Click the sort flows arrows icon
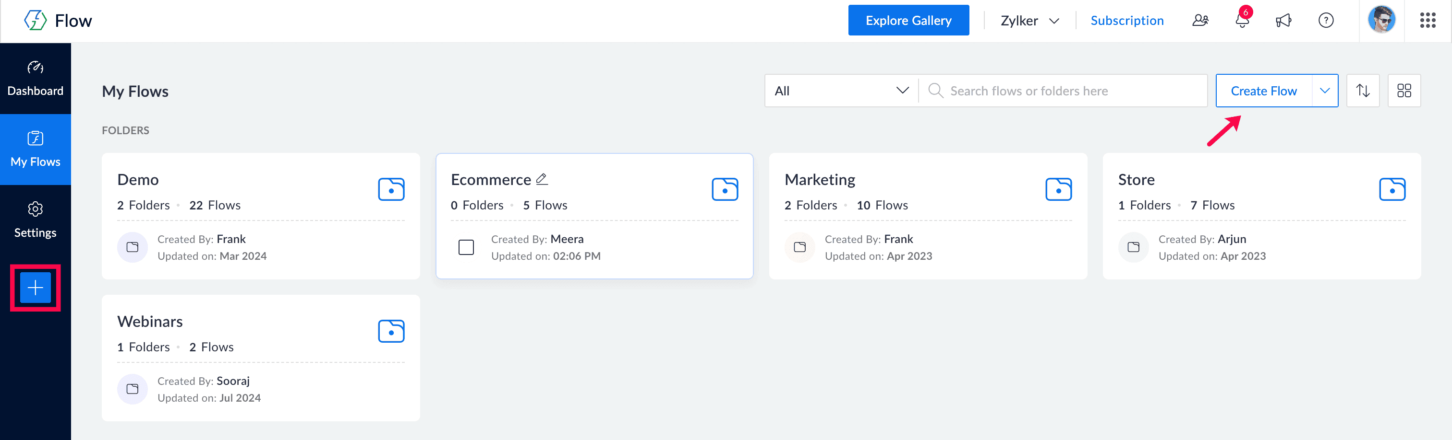Viewport: 1452px width, 440px height. (1362, 91)
